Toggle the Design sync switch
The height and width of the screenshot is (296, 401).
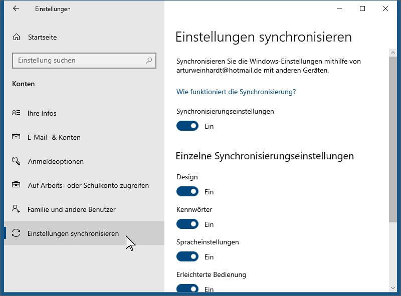coord(187,191)
